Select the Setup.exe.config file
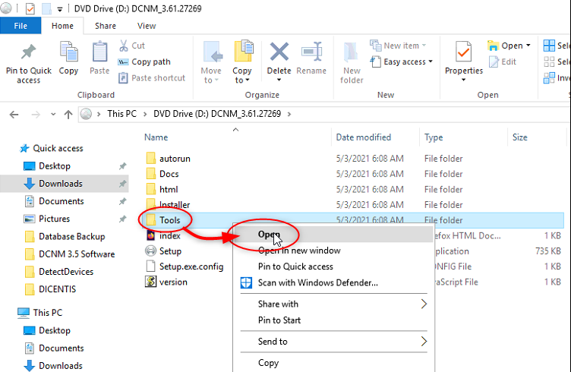The image size is (571, 372). 191,266
